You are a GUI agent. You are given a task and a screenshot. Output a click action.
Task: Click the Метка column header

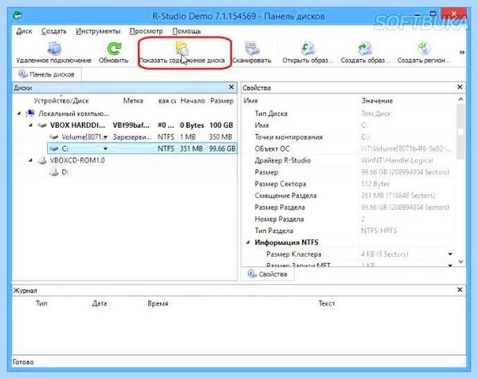click(133, 101)
